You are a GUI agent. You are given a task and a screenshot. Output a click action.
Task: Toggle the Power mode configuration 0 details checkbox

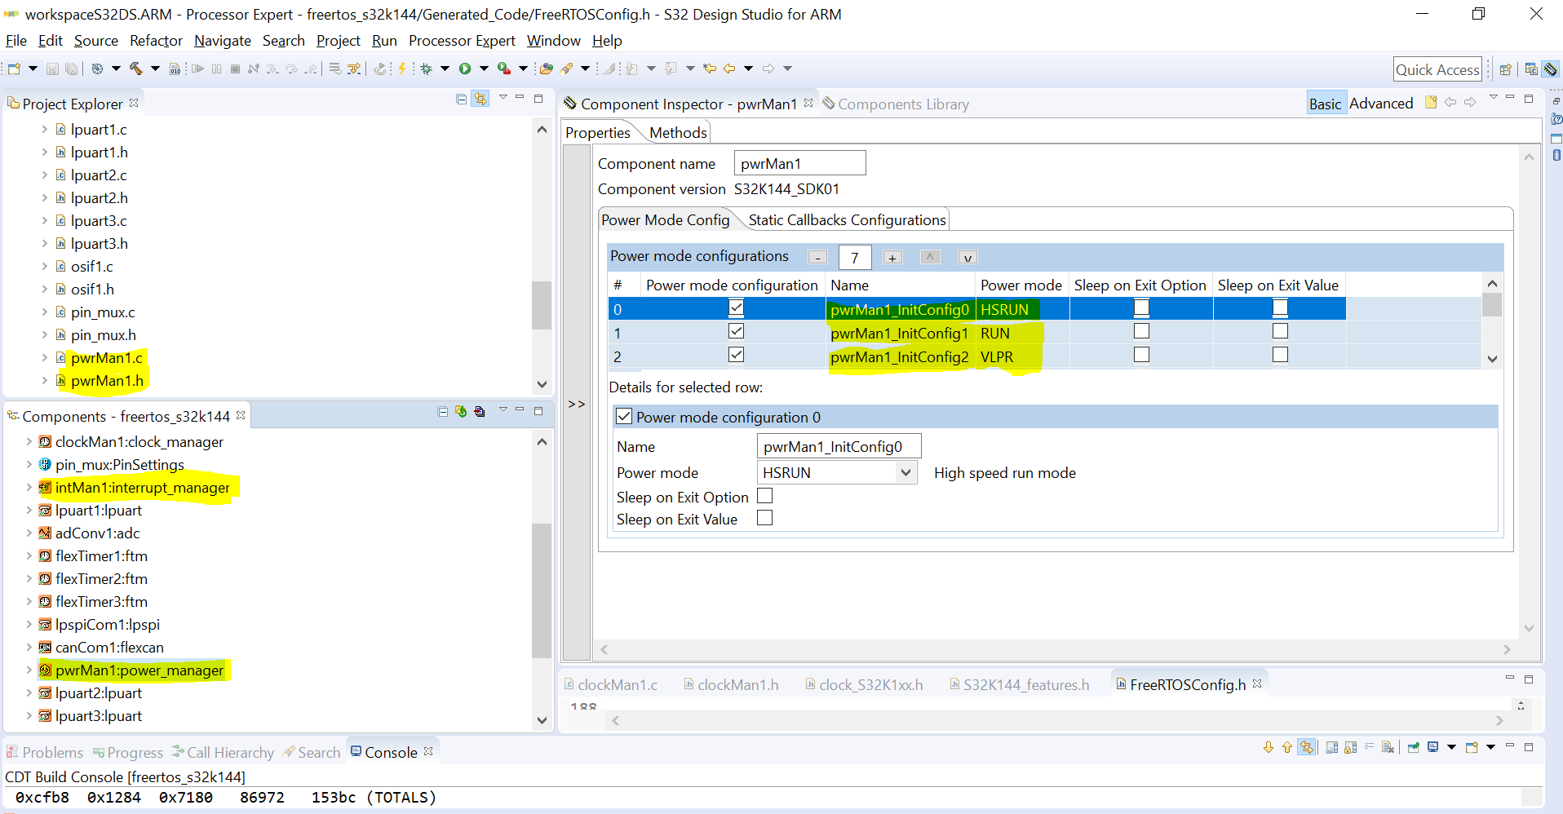tap(624, 416)
